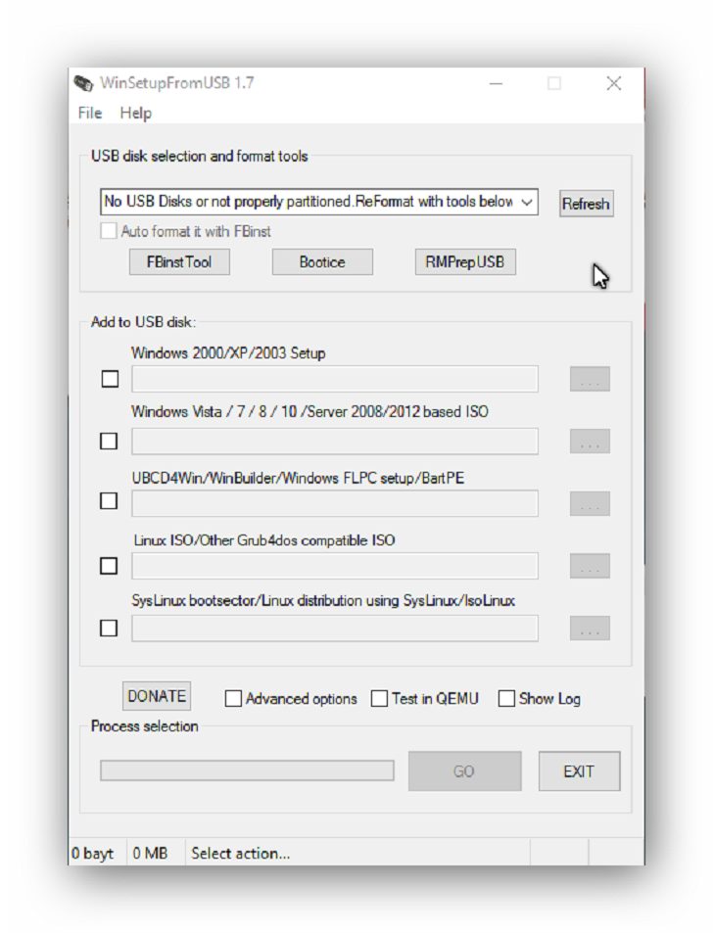Click the Windows 2000/XP/2003 Setup path field
This screenshot has width=713, height=933.
point(335,379)
